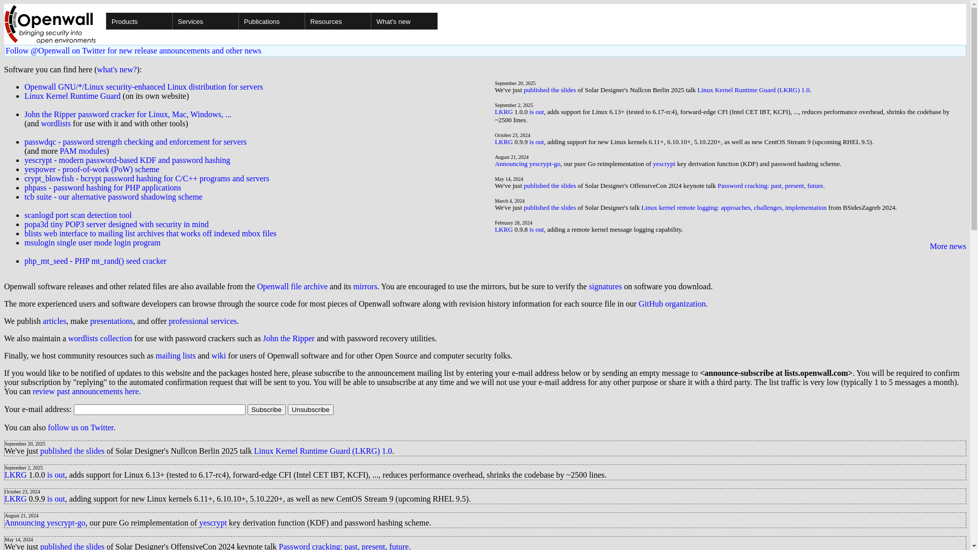Open sidebar 'Announcing yescrypt-go' link
Screen dimensions: 978x550
click(528, 164)
